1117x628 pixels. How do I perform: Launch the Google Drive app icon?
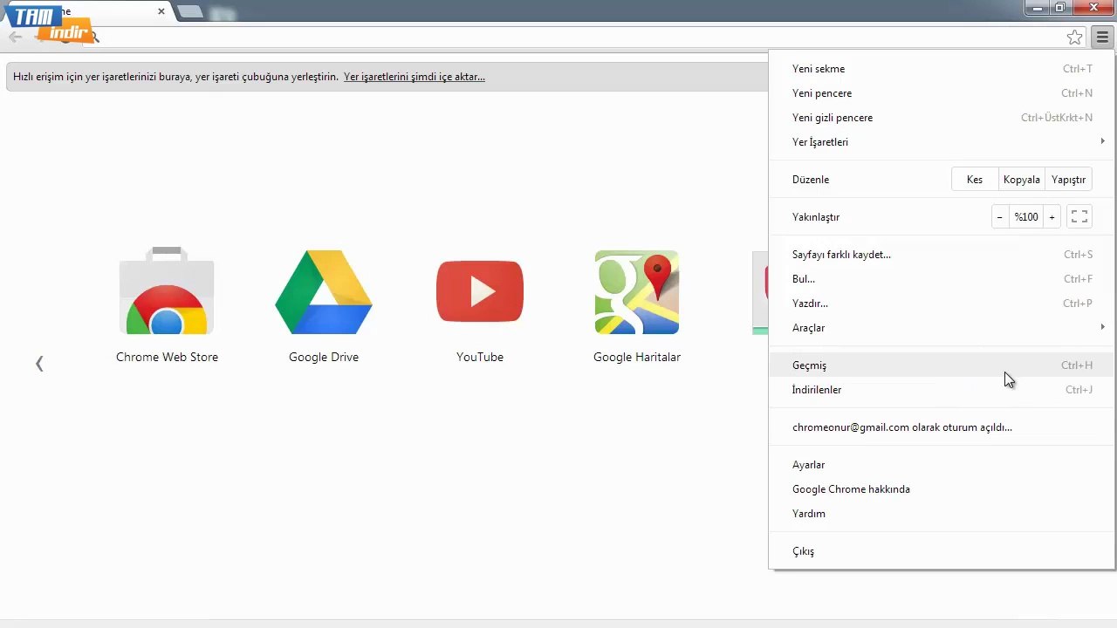point(324,291)
